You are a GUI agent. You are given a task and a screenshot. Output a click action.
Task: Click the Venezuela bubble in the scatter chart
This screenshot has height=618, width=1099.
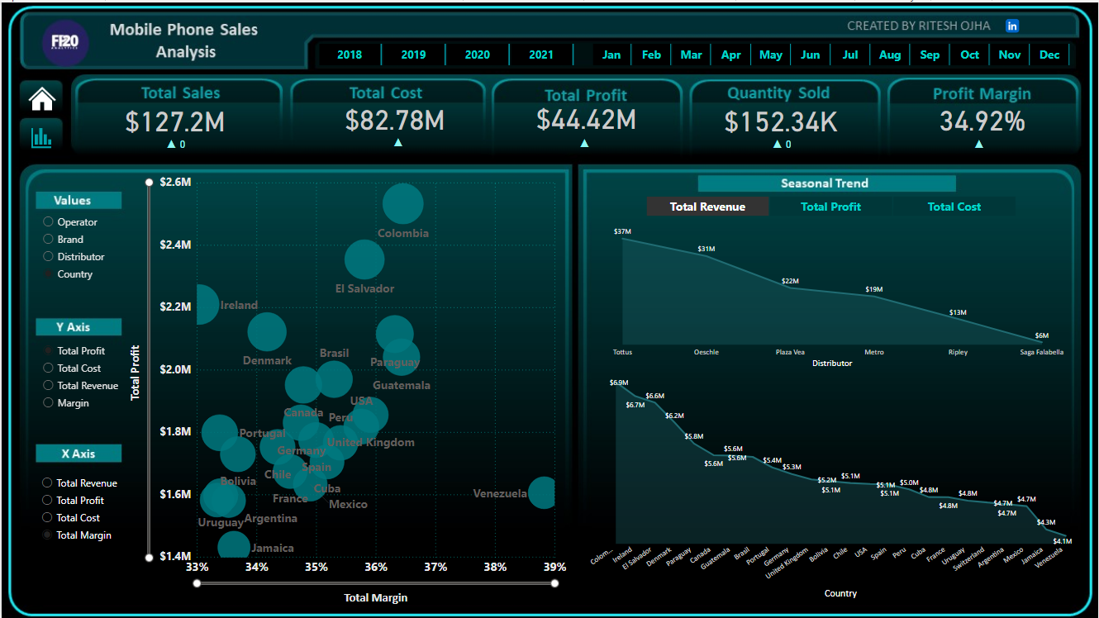click(x=542, y=492)
